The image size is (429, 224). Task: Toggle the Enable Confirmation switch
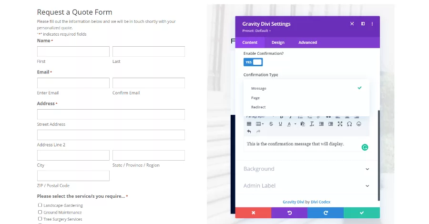pyautogui.click(x=253, y=62)
